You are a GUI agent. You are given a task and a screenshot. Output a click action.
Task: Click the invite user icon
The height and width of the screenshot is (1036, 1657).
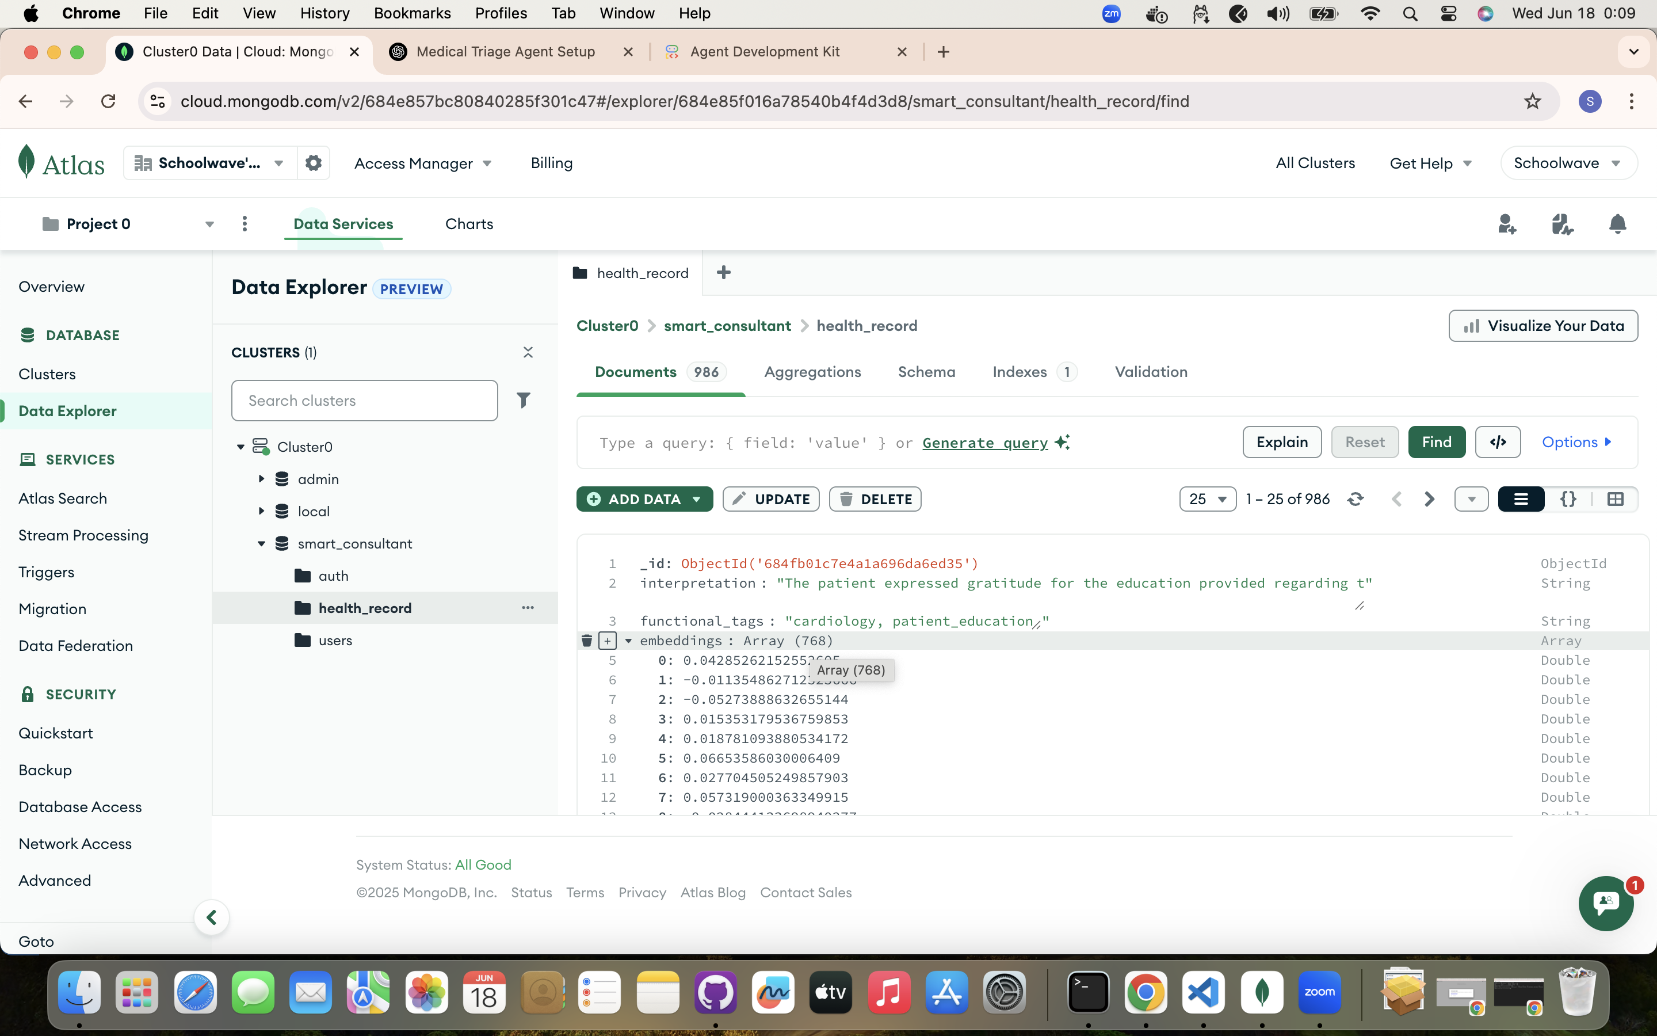tap(1506, 224)
